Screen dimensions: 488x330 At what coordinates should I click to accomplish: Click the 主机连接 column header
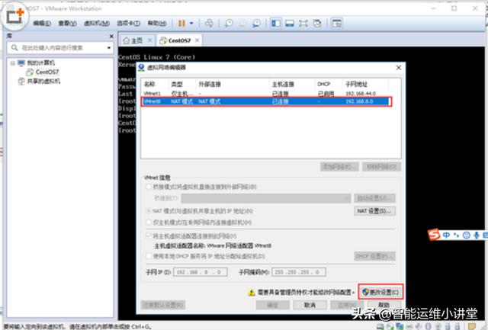pyautogui.click(x=283, y=84)
